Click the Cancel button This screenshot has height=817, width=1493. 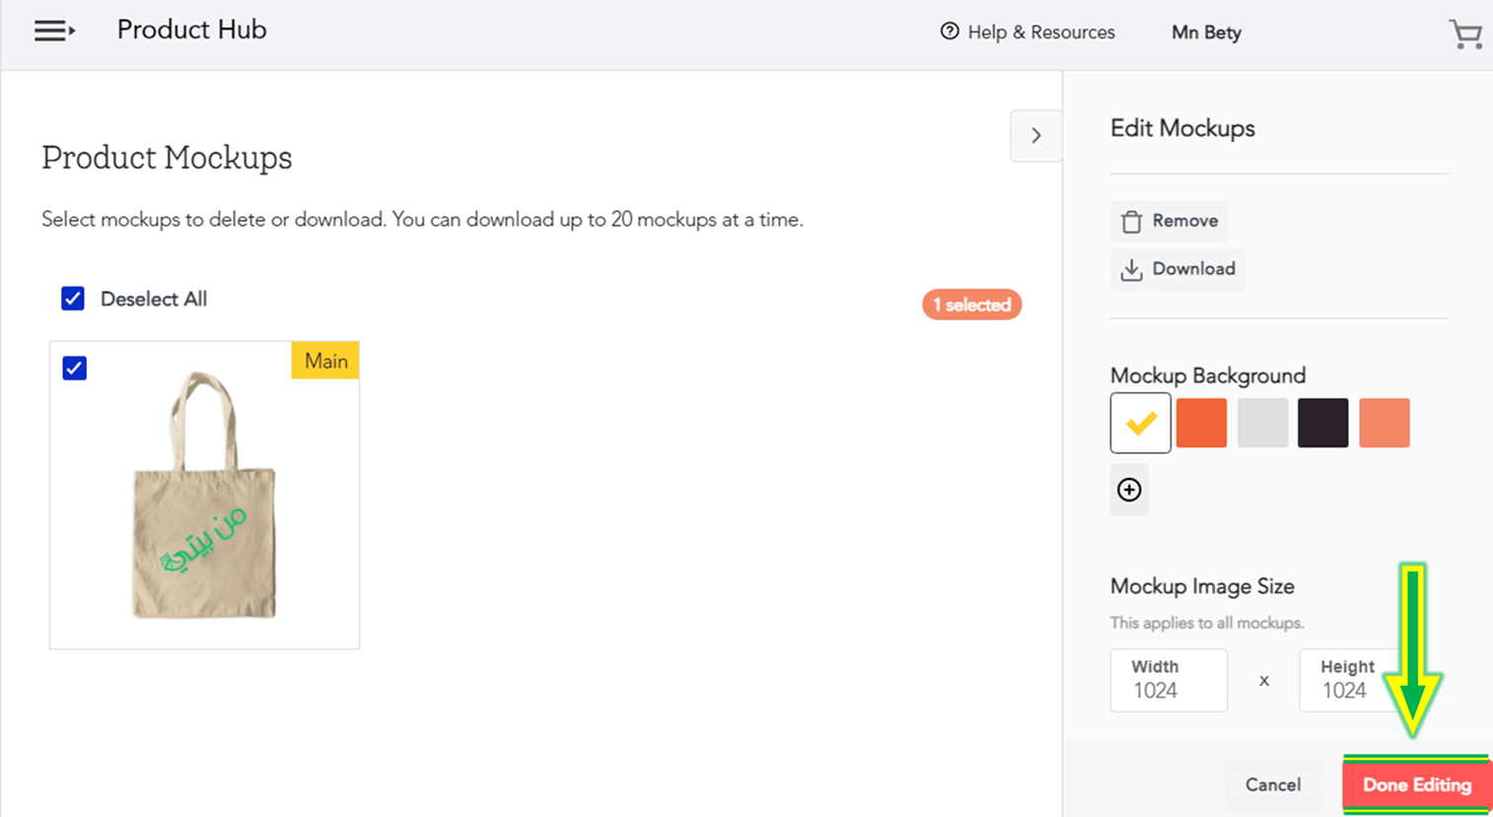(x=1272, y=784)
